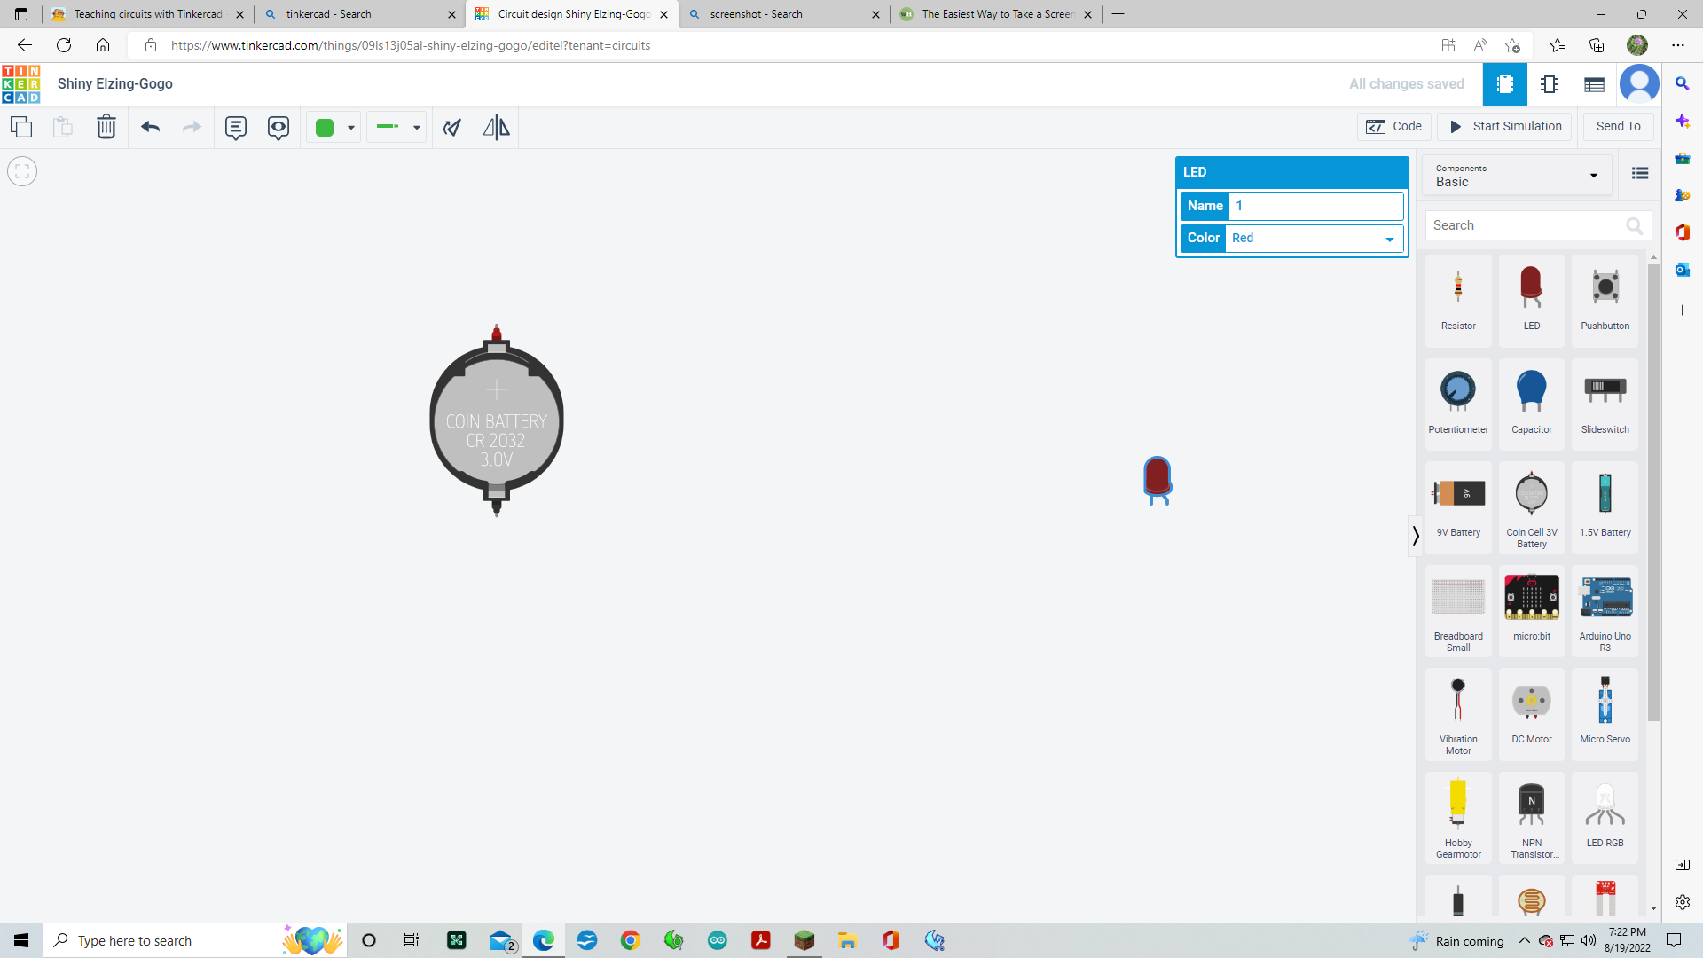The height and width of the screenshot is (958, 1703).
Task: Open the Notes annotation tool
Action: [x=235, y=127]
